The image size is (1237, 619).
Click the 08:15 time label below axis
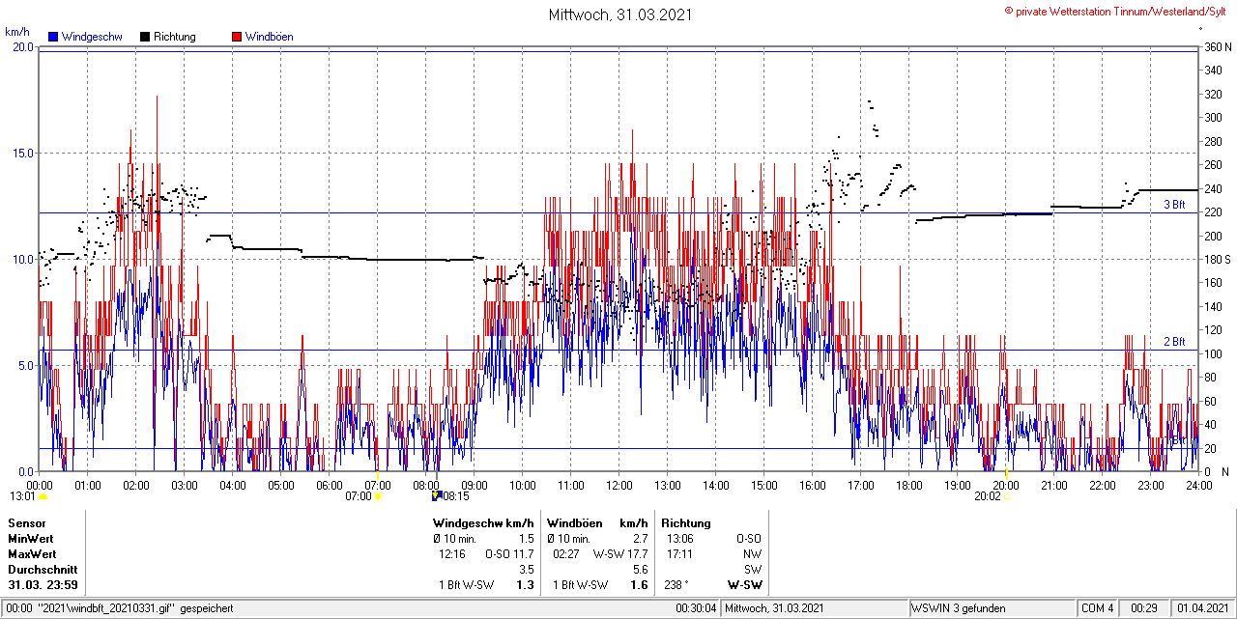tap(456, 496)
